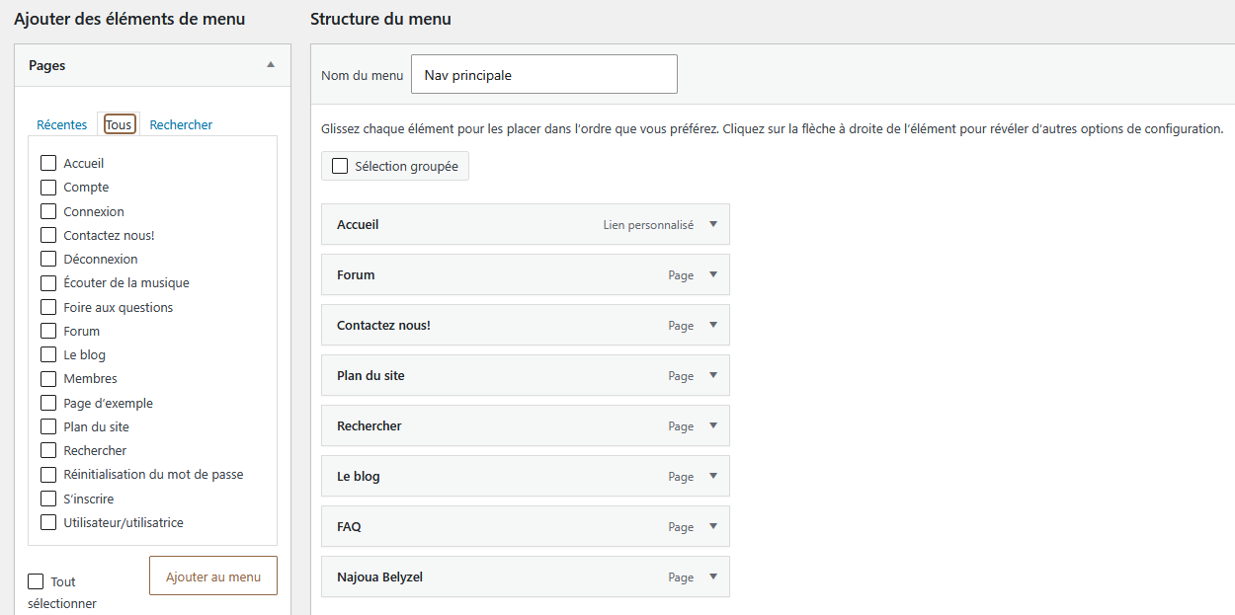1235x615 pixels.
Task: Expand the Plan du site item arrow
Action: pos(713,375)
